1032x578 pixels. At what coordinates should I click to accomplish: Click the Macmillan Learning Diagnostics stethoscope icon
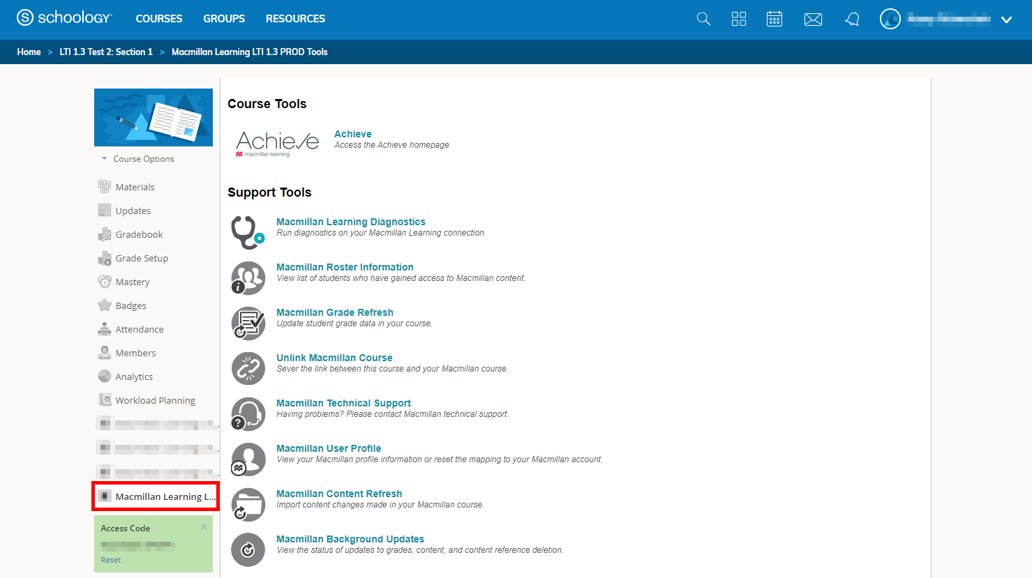click(248, 232)
